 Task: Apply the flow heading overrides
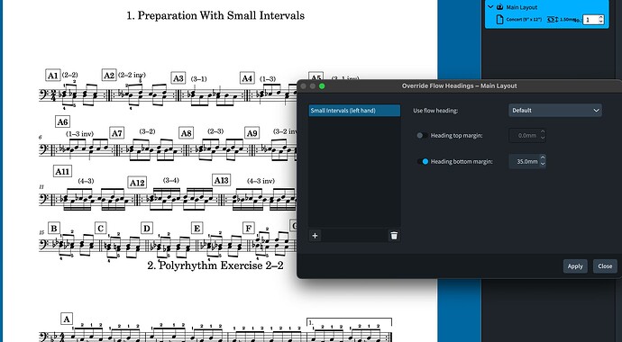click(575, 266)
